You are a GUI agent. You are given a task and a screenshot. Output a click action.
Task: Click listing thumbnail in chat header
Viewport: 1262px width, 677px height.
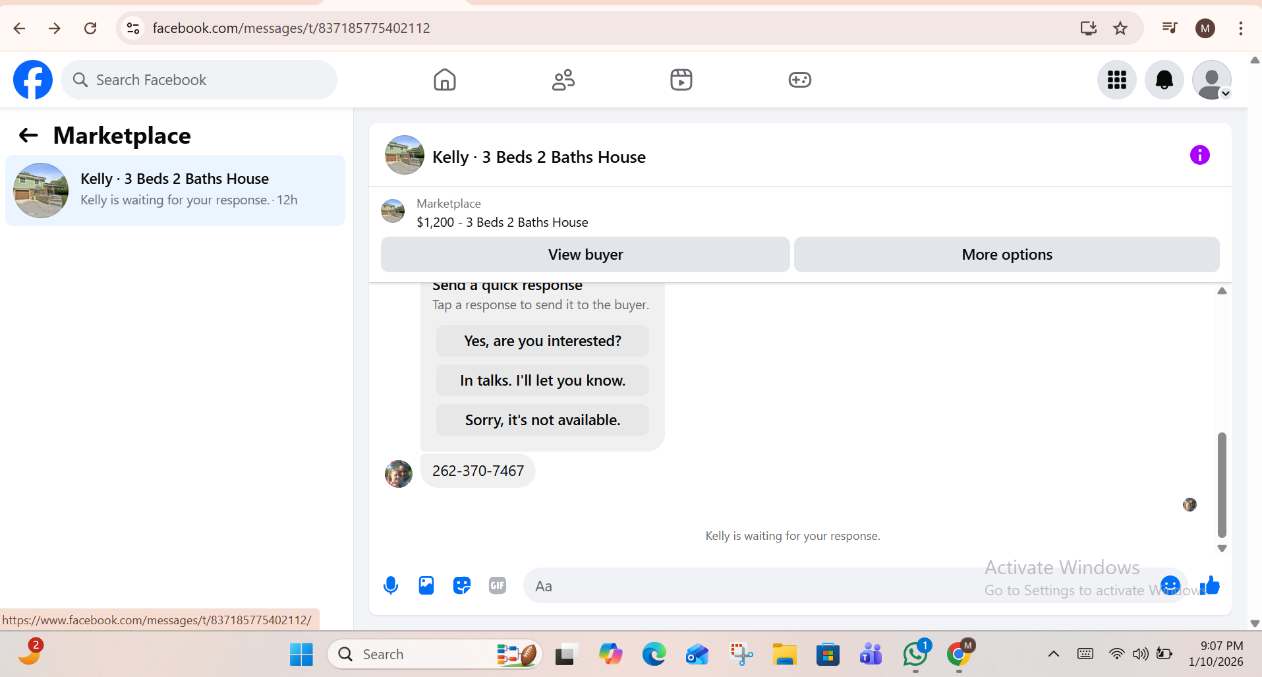[405, 155]
